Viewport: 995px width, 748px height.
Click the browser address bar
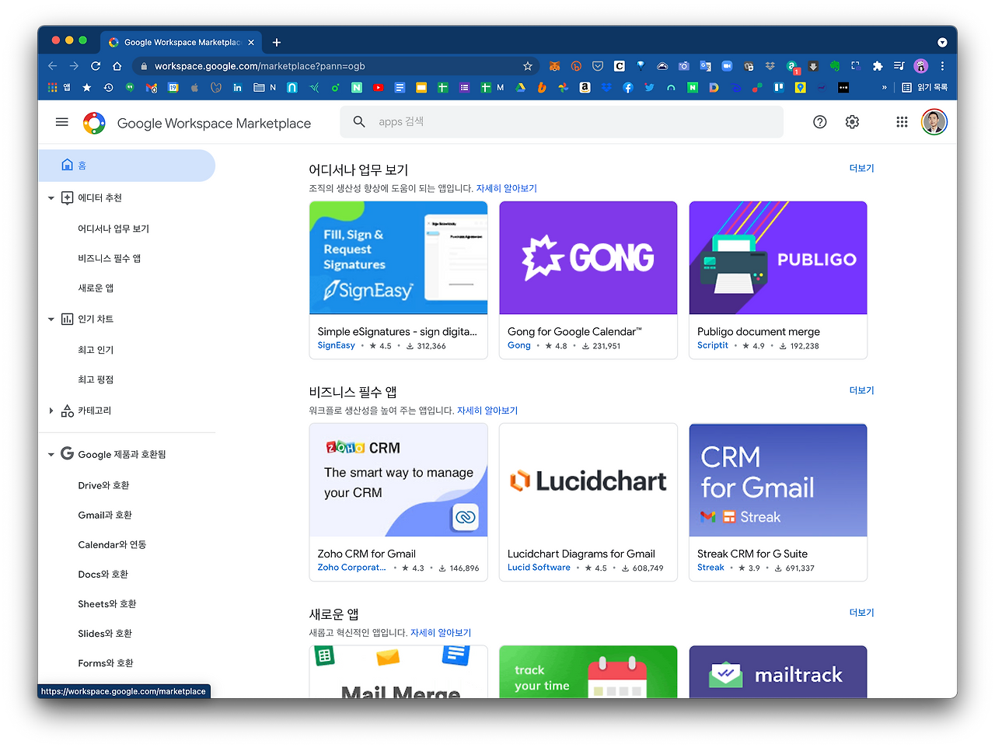tap(334, 66)
